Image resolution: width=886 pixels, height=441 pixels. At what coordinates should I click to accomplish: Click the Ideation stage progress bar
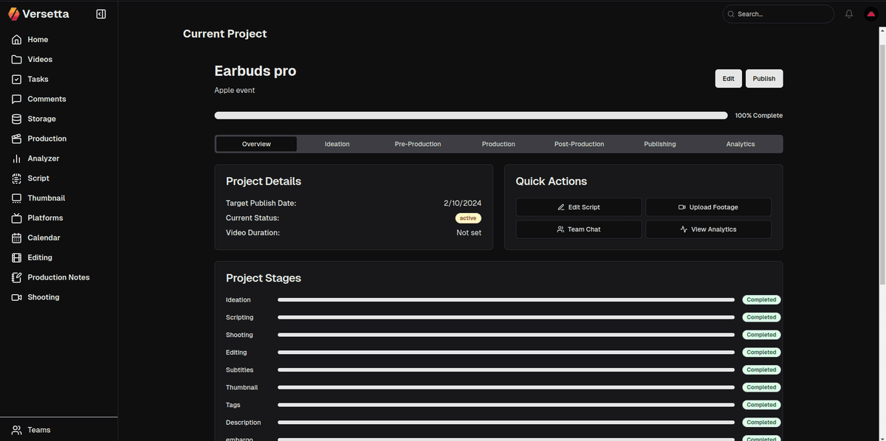coord(506,300)
